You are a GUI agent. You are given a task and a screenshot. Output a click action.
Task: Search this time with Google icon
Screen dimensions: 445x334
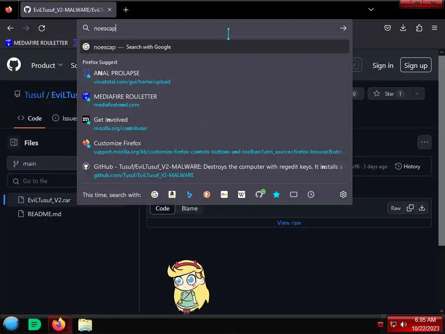pyautogui.click(x=155, y=194)
